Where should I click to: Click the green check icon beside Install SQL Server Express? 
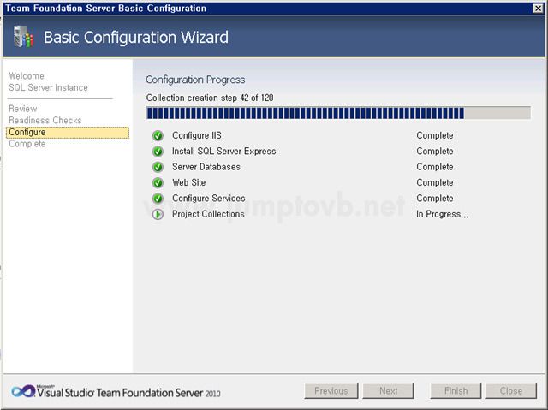coord(158,152)
